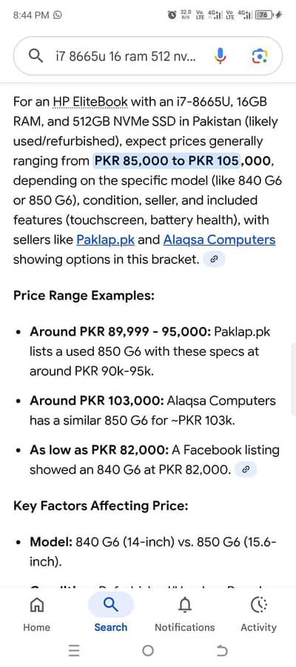Open source link chip after 'PKR 82,000'
The image size is (296, 667).
click(x=246, y=470)
